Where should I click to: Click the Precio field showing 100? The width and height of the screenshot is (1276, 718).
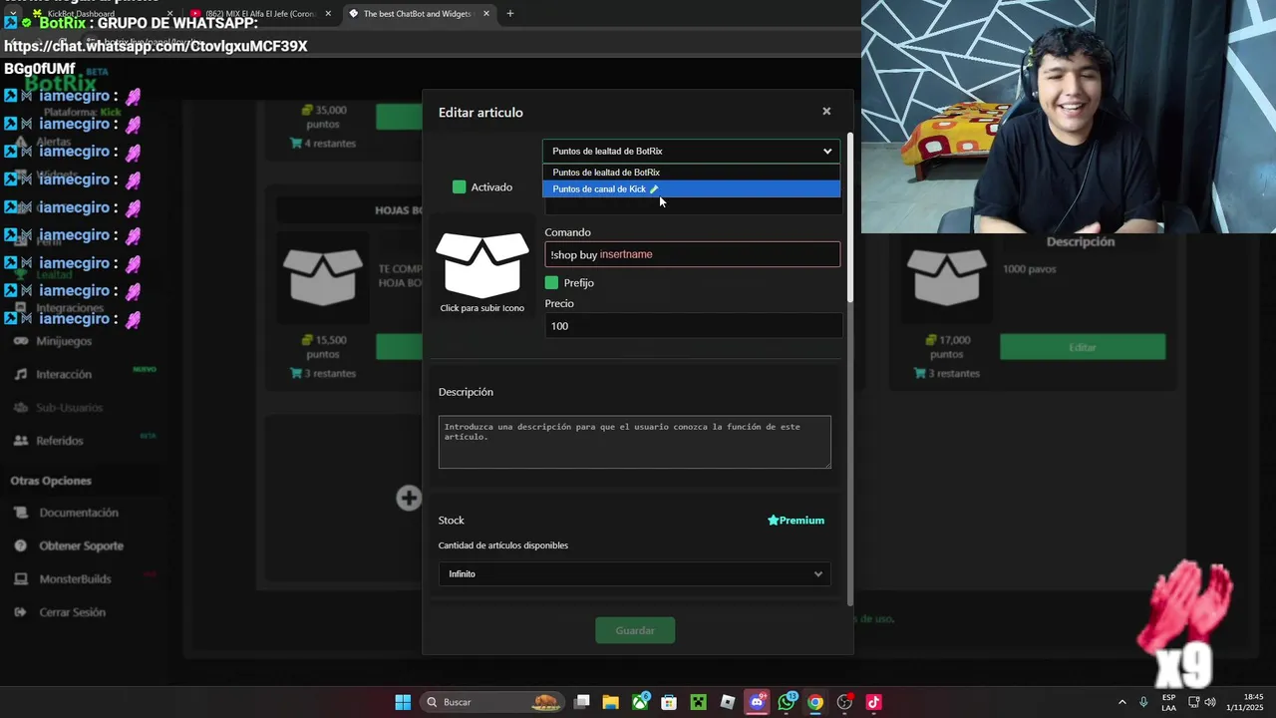click(693, 326)
